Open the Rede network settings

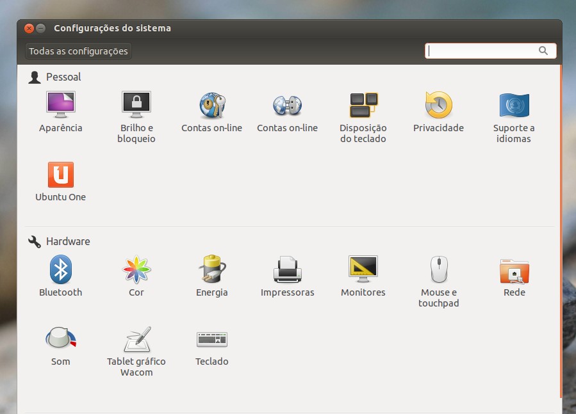coord(514,271)
